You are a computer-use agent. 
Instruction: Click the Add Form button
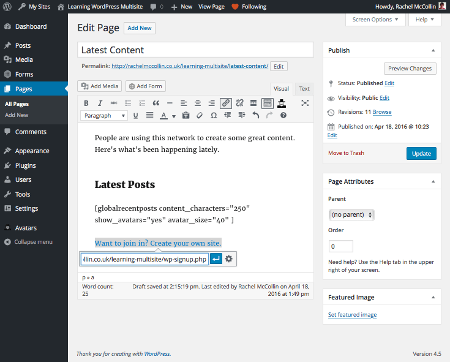(146, 86)
